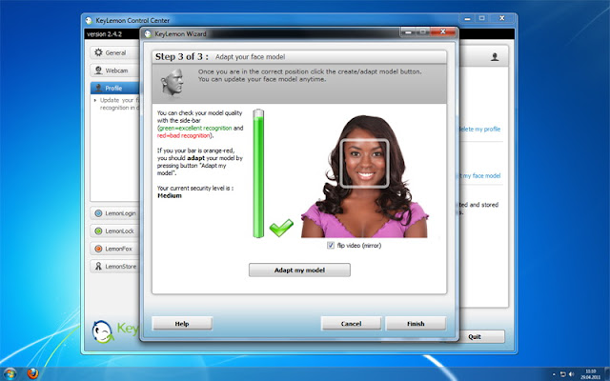
Task: Click the my face model link
Action: click(479, 175)
